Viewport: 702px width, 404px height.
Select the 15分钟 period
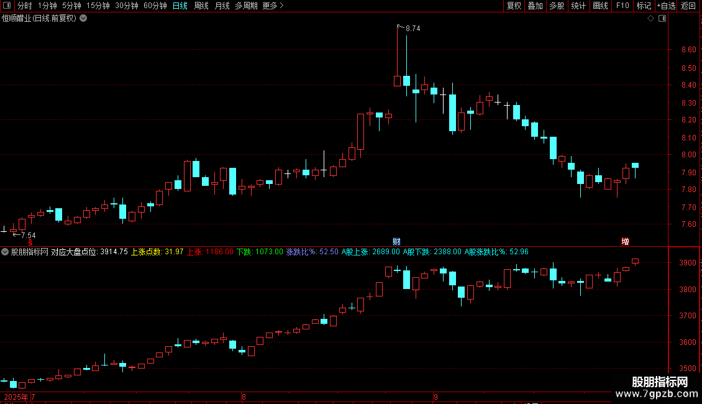(98, 6)
